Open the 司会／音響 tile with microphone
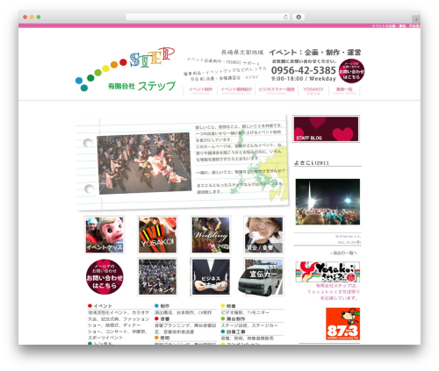This screenshot has width=439, height=371. coord(263,235)
